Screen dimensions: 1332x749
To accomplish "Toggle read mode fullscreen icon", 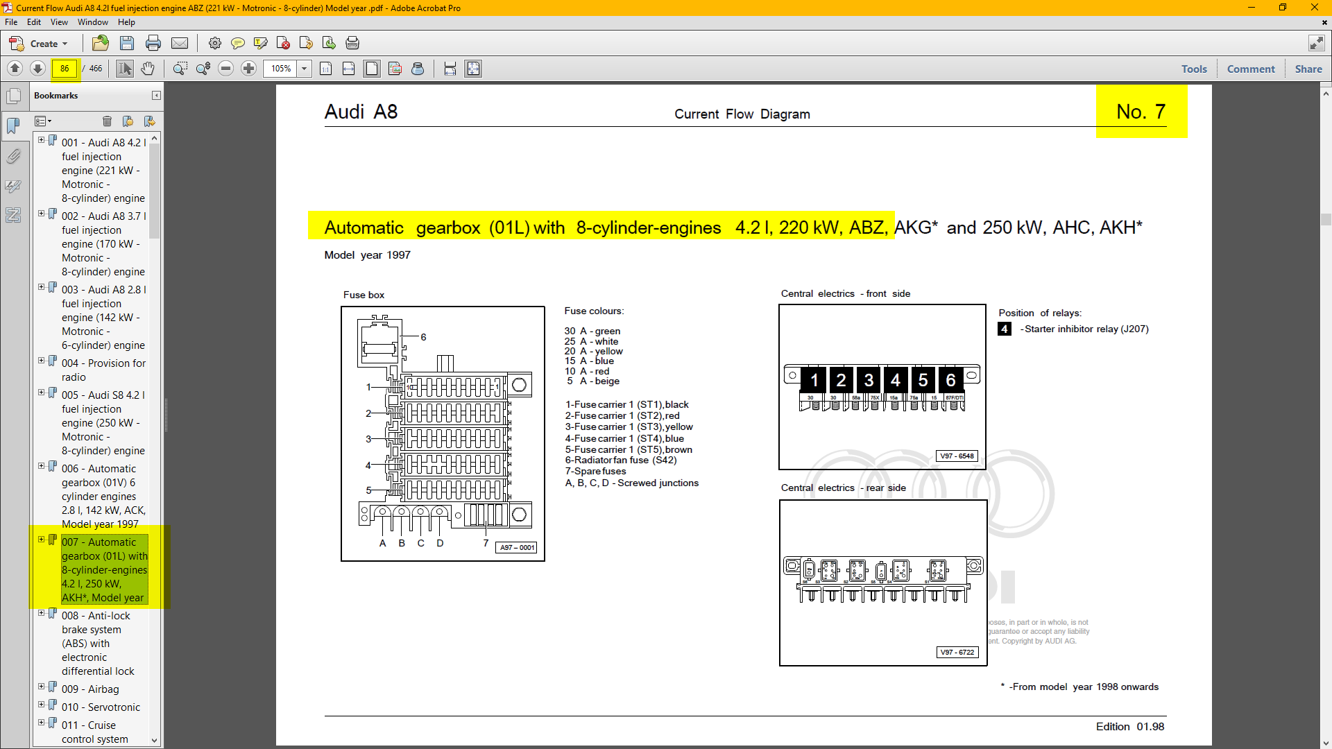I will click(x=1316, y=43).
